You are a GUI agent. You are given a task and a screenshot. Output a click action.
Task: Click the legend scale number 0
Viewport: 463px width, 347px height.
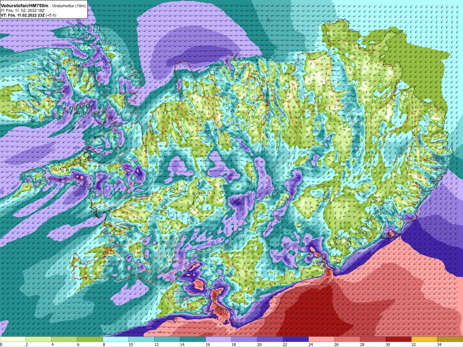point(1,344)
